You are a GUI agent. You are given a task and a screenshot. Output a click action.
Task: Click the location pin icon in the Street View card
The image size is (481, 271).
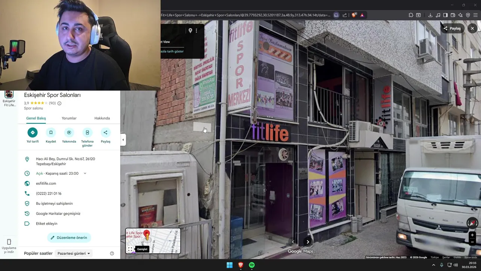point(190,31)
